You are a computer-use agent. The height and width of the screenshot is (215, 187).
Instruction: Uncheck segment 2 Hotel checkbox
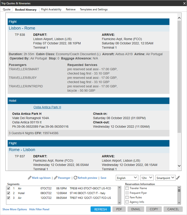(x=8, y=193)
